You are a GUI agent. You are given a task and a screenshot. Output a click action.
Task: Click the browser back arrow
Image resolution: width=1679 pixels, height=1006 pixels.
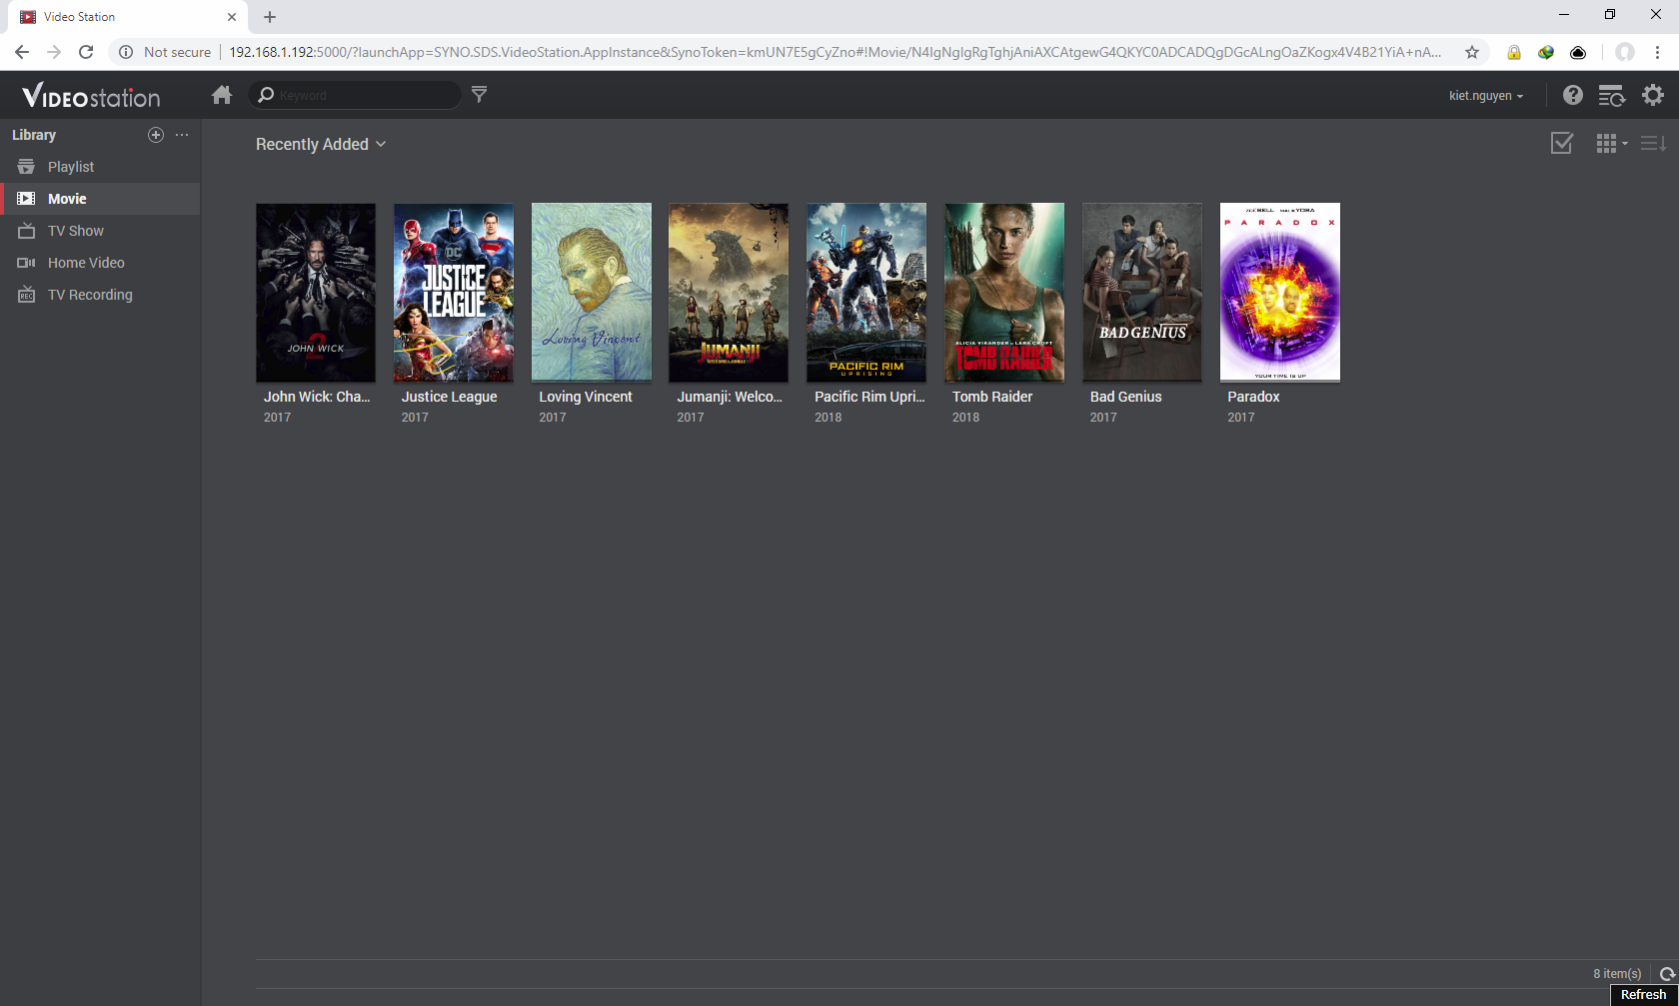pyautogui.click(x=22, y=52)
